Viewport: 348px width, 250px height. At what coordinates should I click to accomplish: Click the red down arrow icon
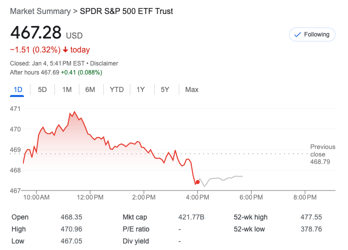pyautogui.click(x=65, y=50)
